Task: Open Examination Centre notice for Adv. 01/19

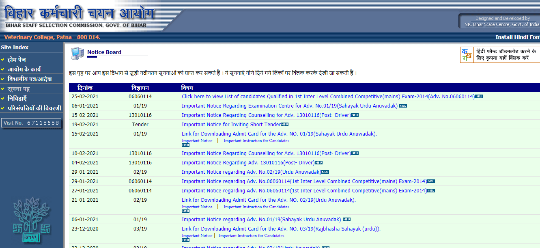Action: coord(290,106)
